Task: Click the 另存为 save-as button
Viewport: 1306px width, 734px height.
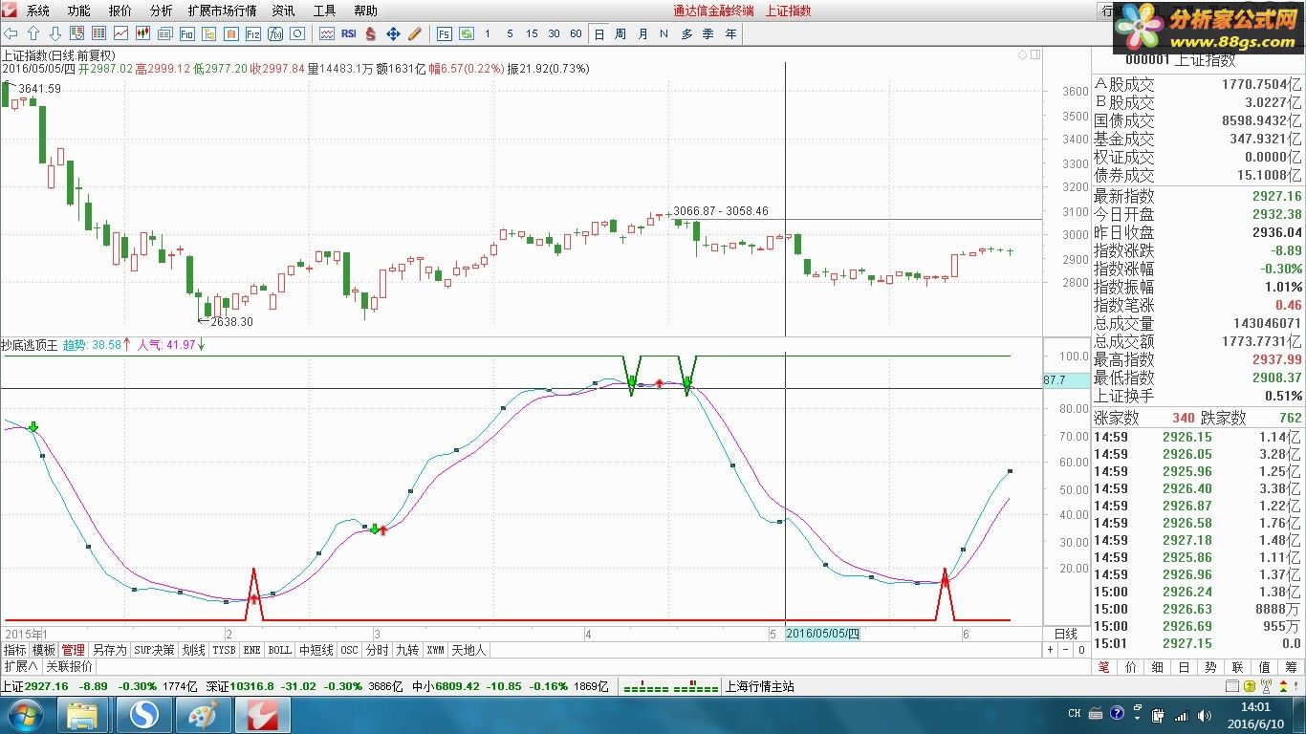Action: coord(109,650)
